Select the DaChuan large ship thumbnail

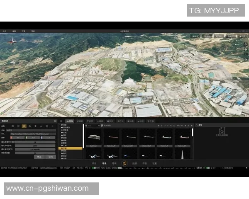pyautogui.click(x=94, y=138)
